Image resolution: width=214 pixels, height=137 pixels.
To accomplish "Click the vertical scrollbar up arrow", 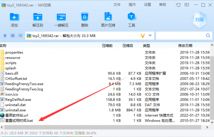I will click(212, 45).
